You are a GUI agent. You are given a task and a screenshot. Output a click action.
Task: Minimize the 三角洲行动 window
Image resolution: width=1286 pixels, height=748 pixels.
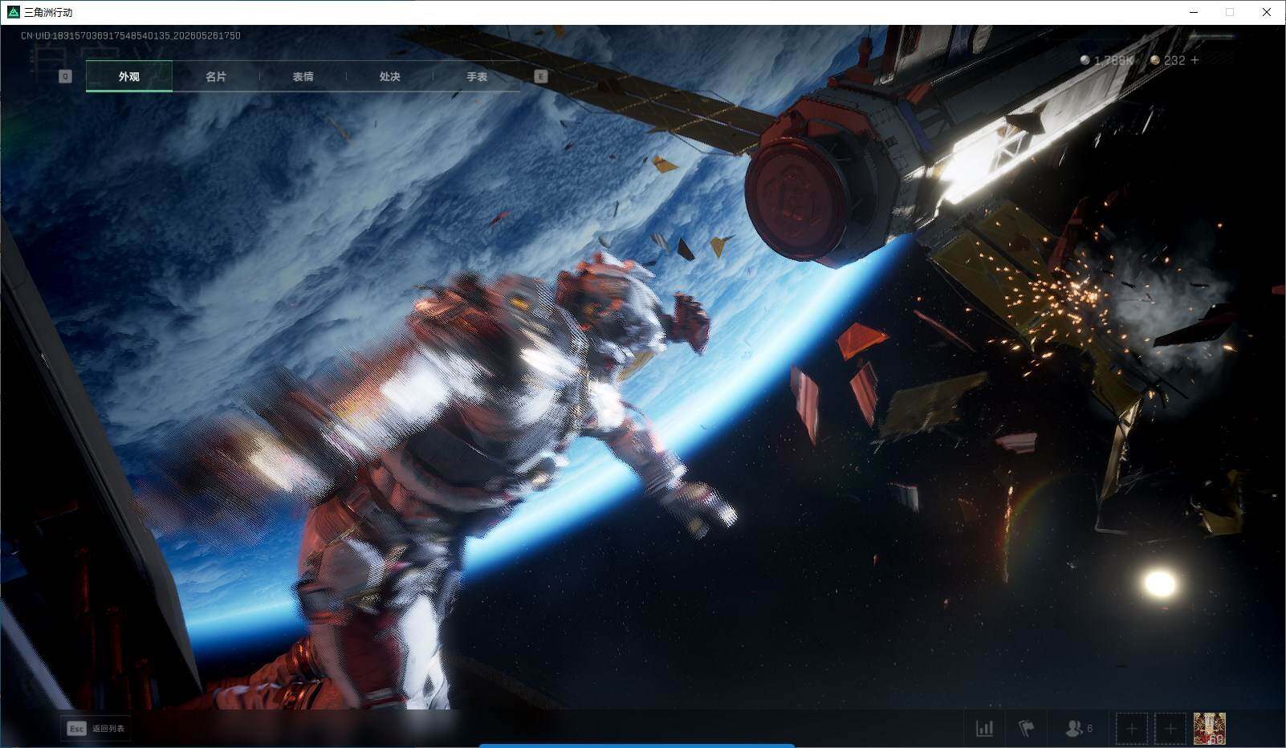coord(1193,12)
